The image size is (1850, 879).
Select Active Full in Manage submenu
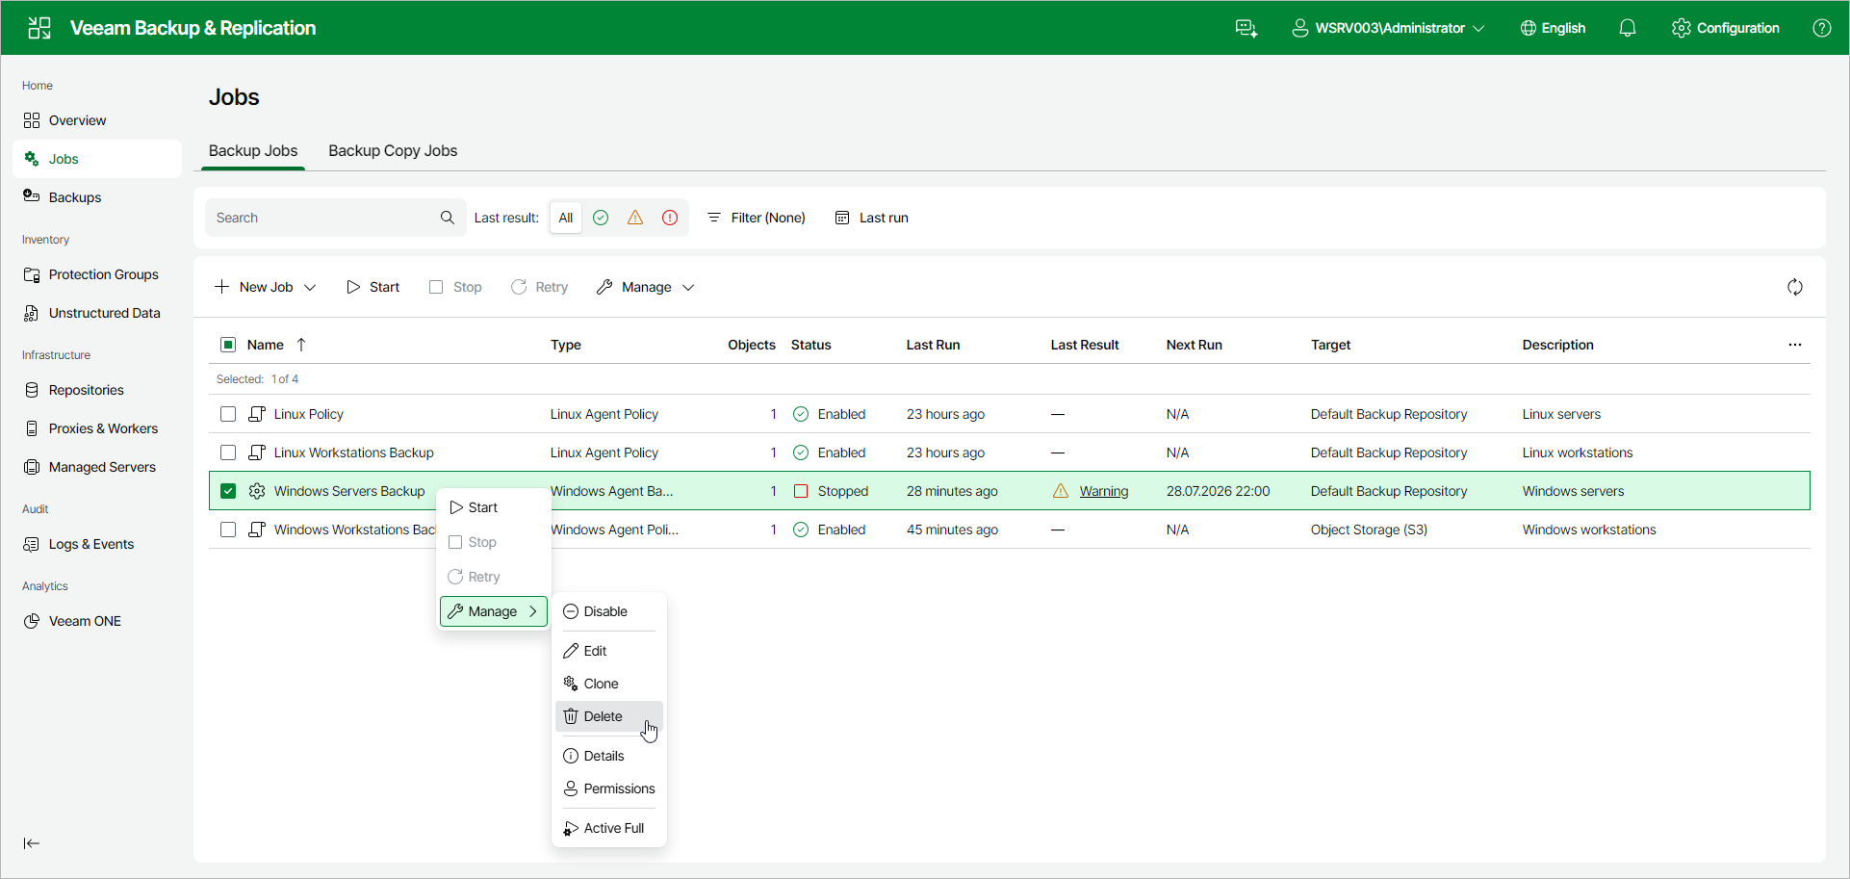[x=608, y=828]
